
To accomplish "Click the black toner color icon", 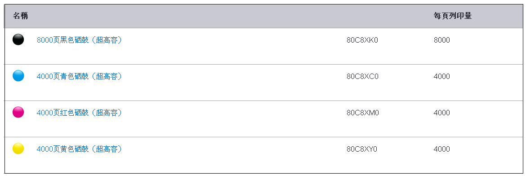I will click(x=18, y=39).
